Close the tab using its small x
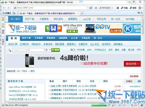Screen dimensions: 145x108 78,13
